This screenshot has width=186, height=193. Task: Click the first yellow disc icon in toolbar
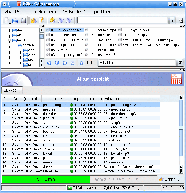[52, 20]
